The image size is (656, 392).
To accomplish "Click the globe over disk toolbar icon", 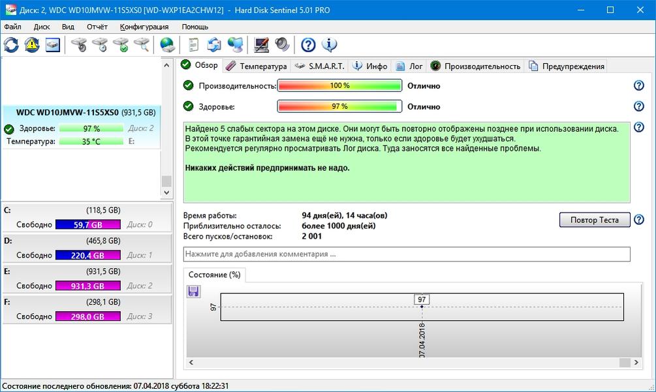I will click(167, 45).
